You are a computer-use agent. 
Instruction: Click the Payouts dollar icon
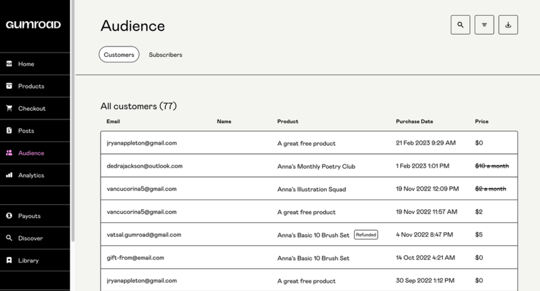(x=9, y=216)
